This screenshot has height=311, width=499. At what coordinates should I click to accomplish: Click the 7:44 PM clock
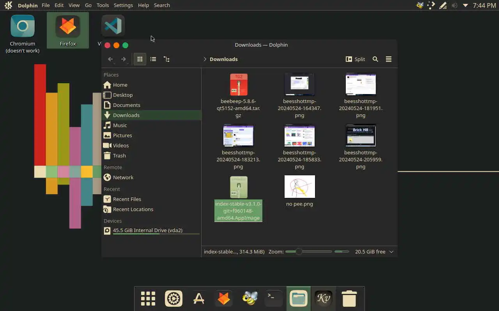(x=484, y=5)
